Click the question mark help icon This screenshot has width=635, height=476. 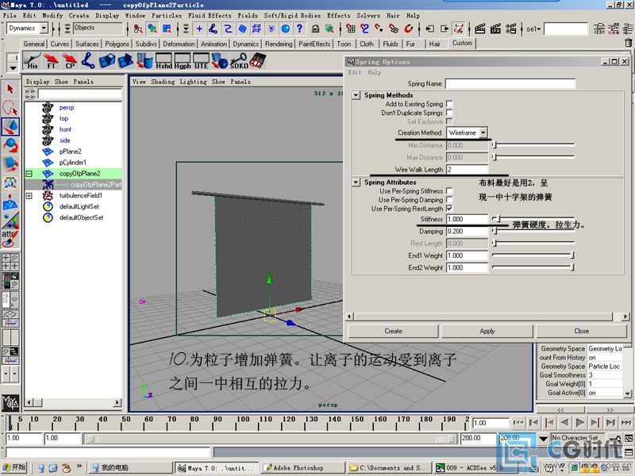[299, 29]
